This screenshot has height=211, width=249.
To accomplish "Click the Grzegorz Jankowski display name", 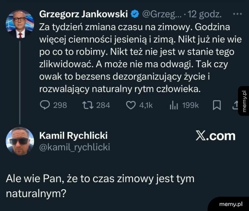I will coord(83,14).
